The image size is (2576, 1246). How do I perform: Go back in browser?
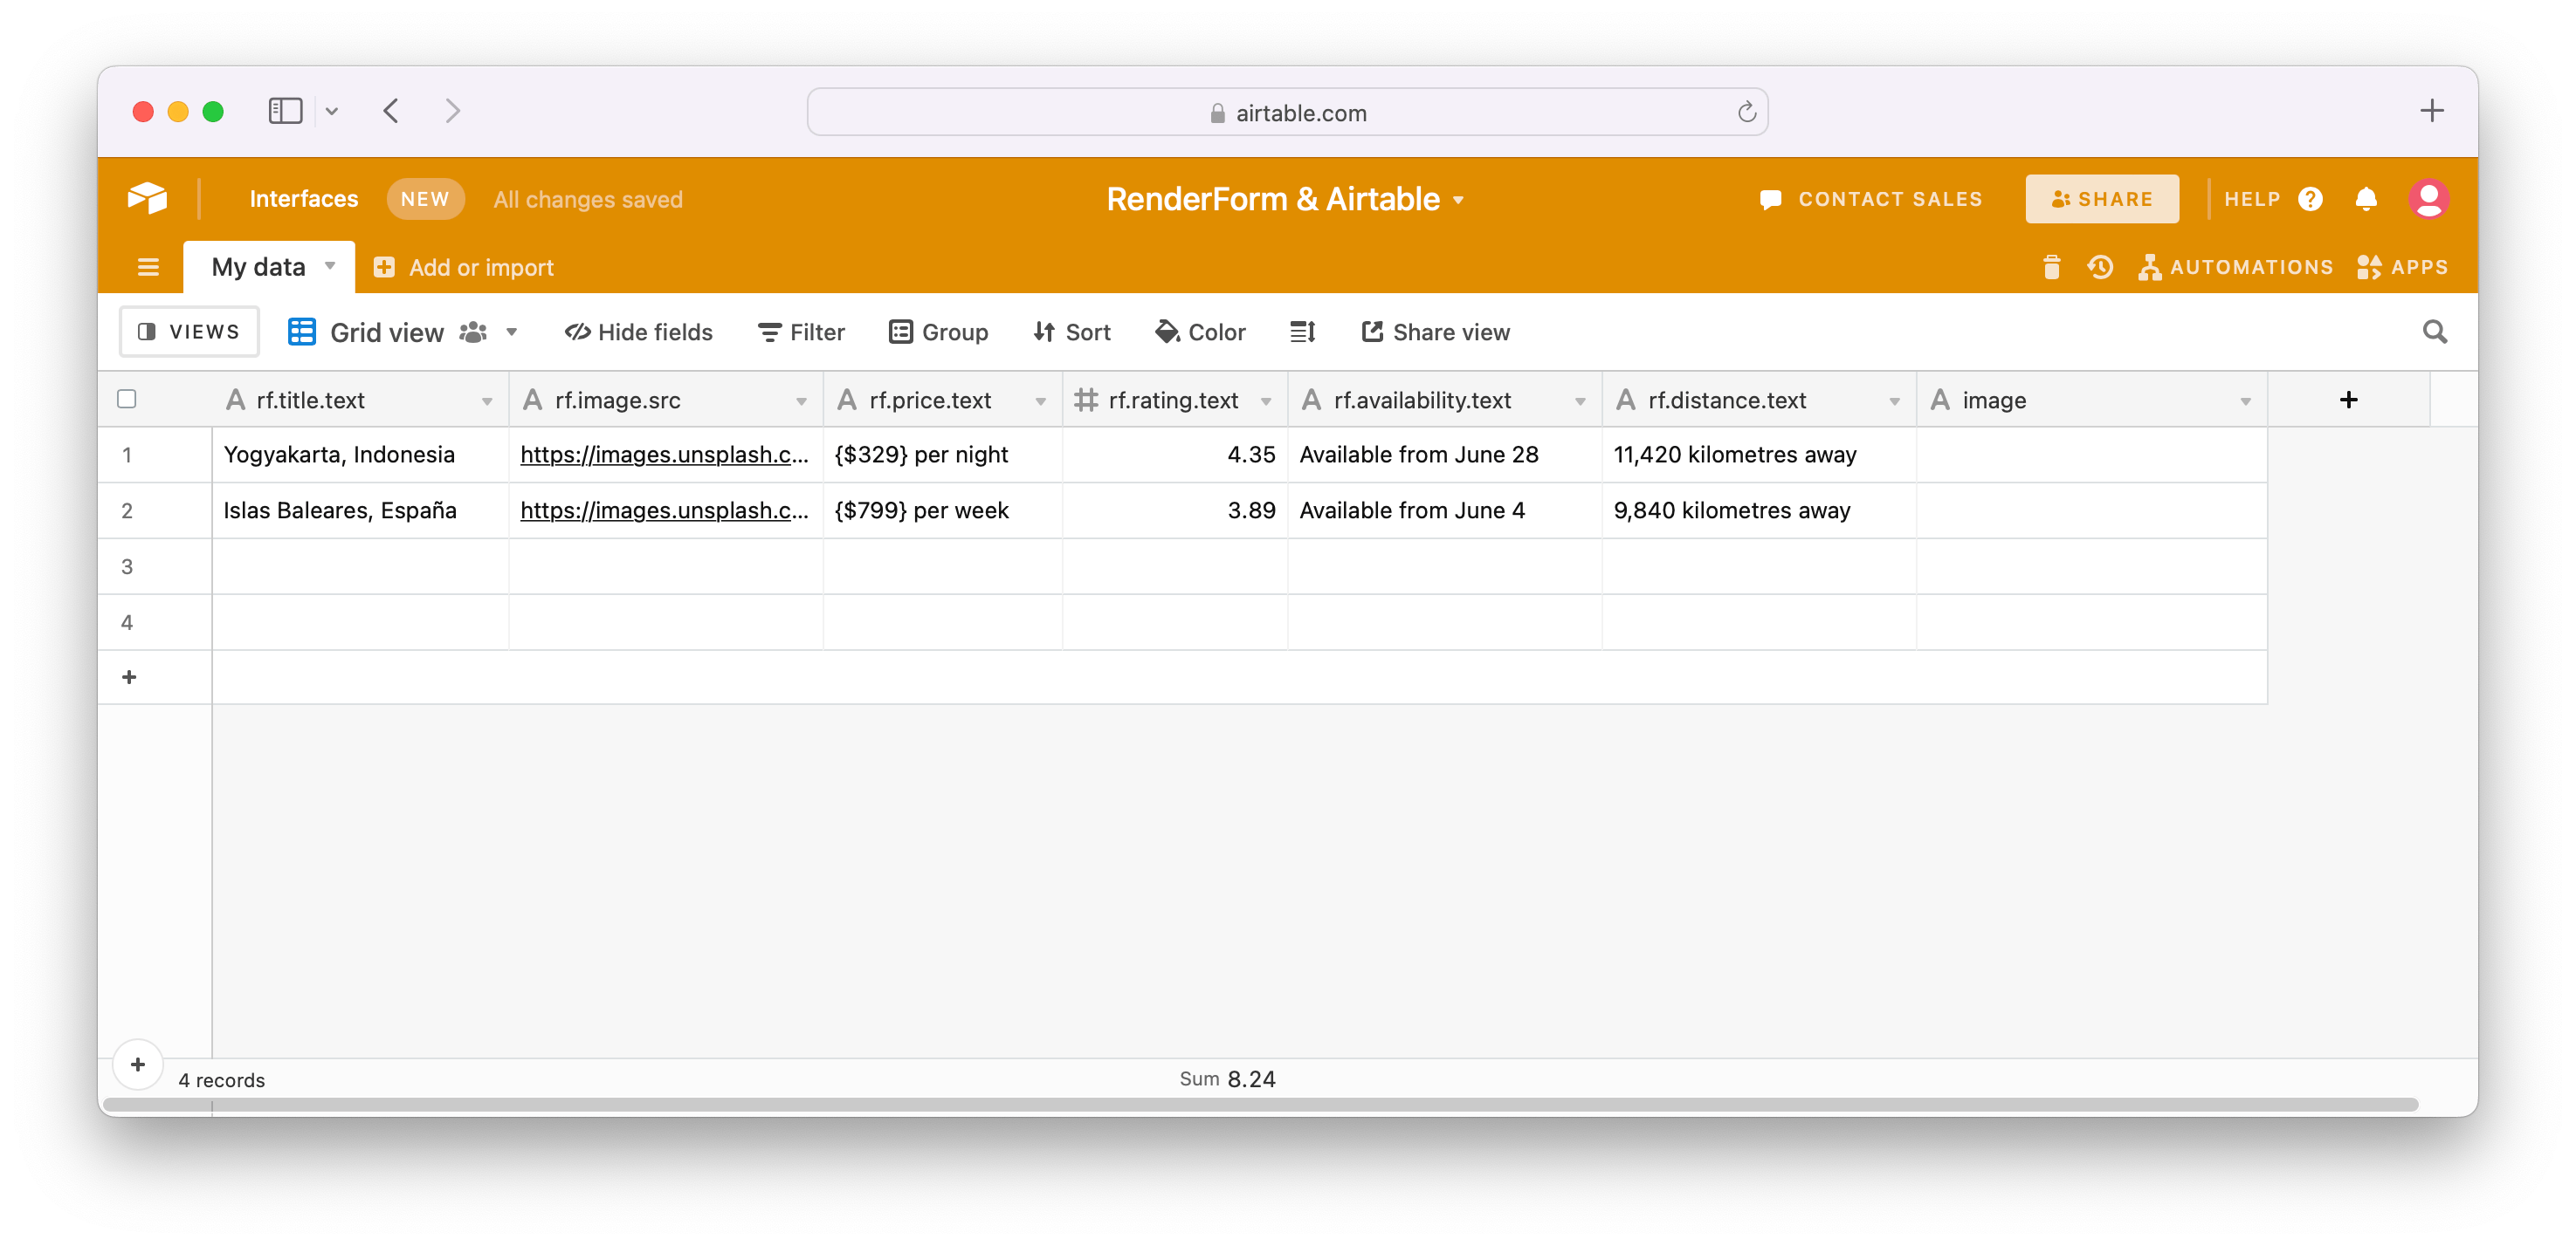[x=391, y=111]
